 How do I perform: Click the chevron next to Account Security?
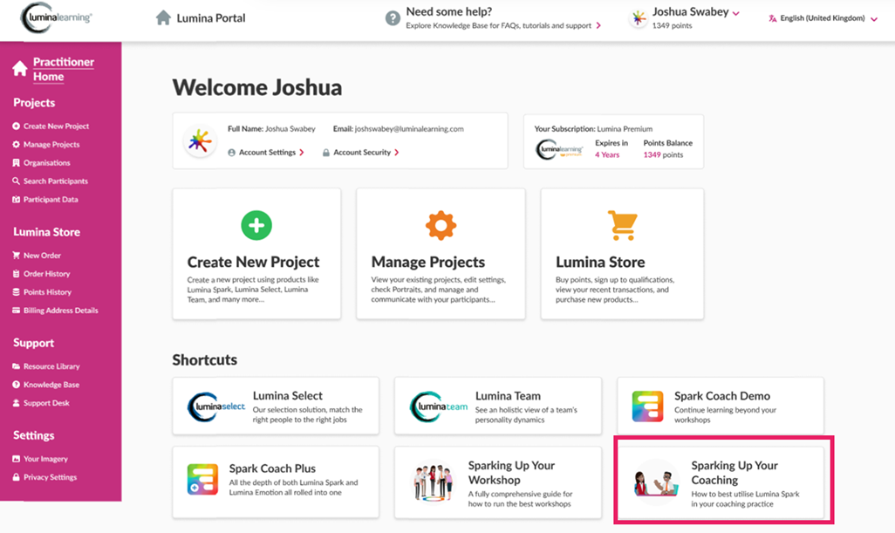pos(397,153)
